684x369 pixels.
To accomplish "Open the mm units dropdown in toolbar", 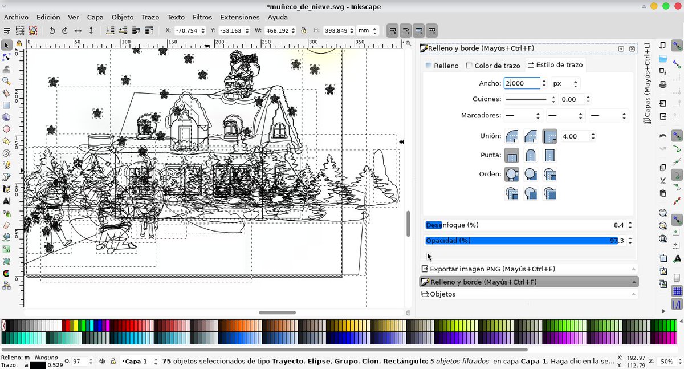I will tap(368, 30).
